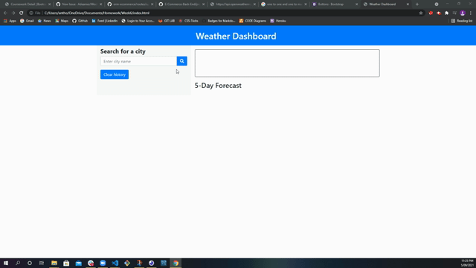Screen dimensions: 476x268
Task: Open the GitHub bookmark
Action: [80, 21]
